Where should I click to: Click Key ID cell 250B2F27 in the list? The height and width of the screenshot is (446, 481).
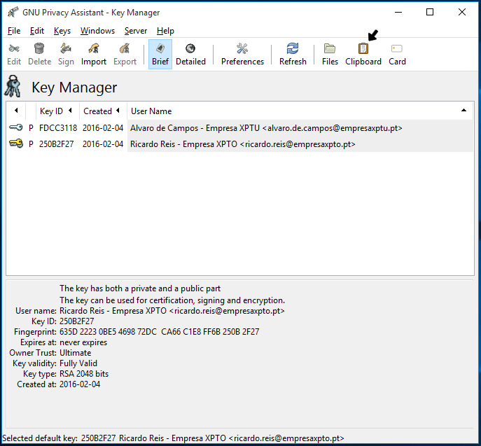[x=56, y=144]
